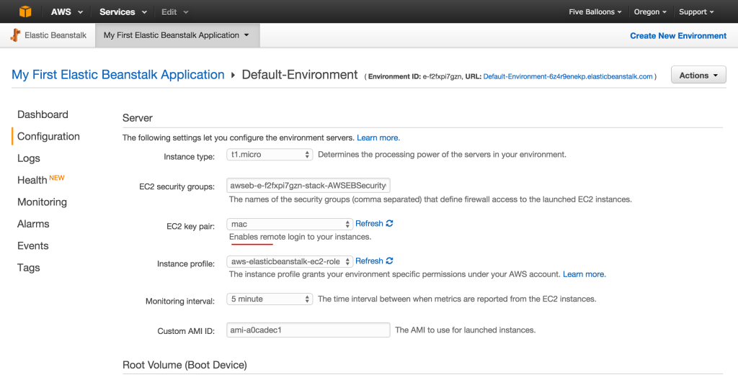
Task: Open the Edit menu in top bar
Action: 174,12
